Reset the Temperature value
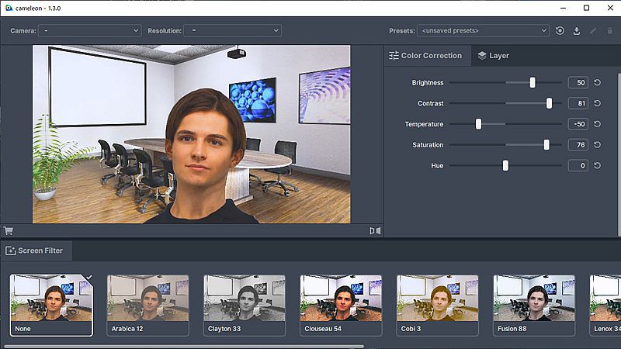 [597, 124]
